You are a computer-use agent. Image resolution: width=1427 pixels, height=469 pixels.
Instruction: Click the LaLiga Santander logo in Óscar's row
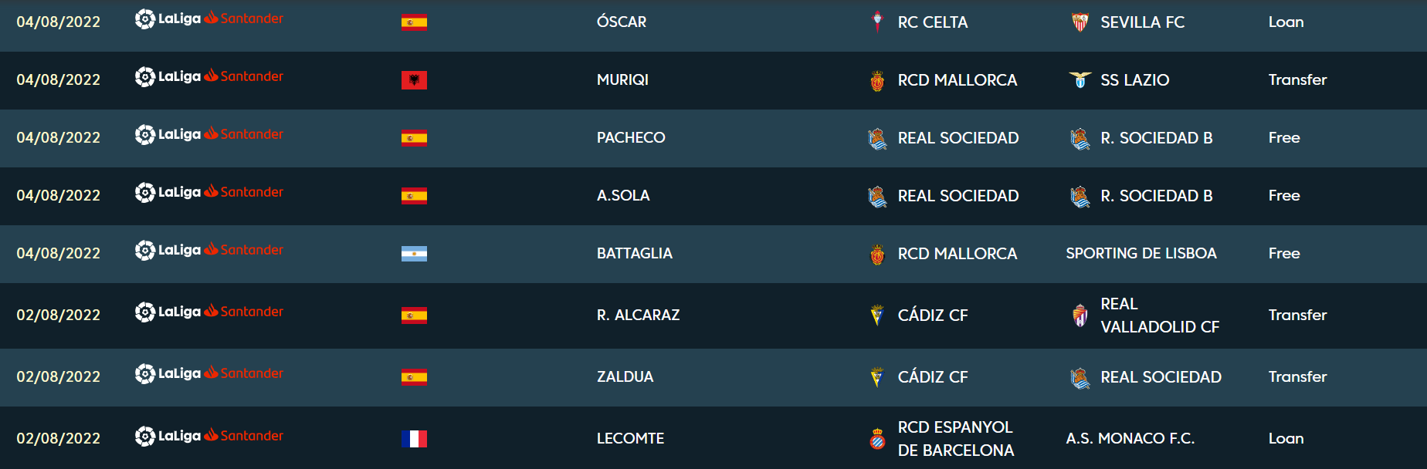pos(208,19)
